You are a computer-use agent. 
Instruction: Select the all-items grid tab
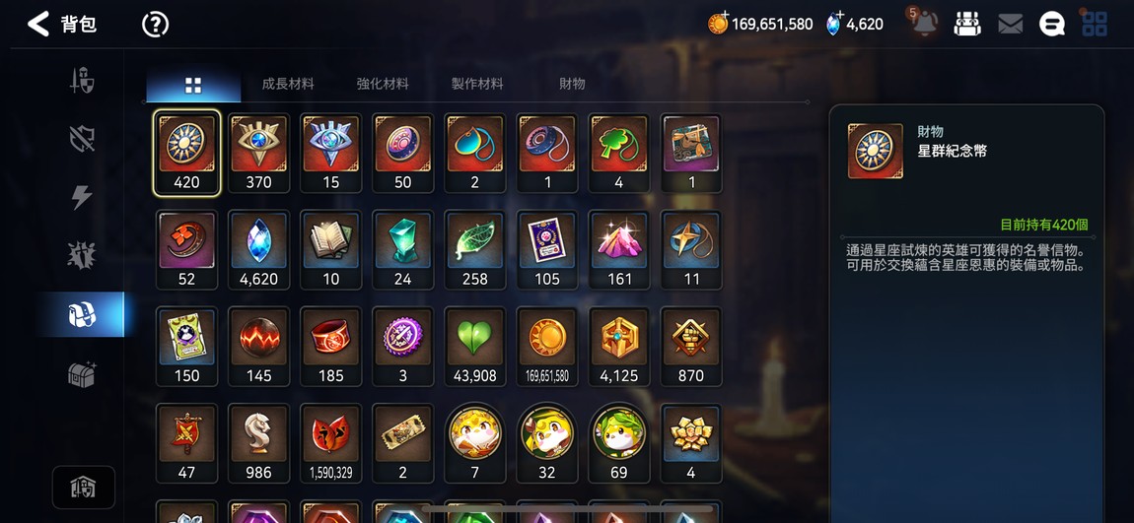(193, 86)
